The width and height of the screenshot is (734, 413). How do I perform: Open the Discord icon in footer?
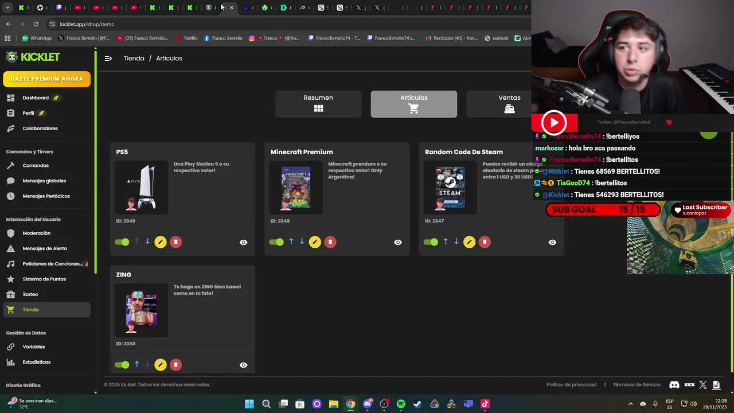674,385
